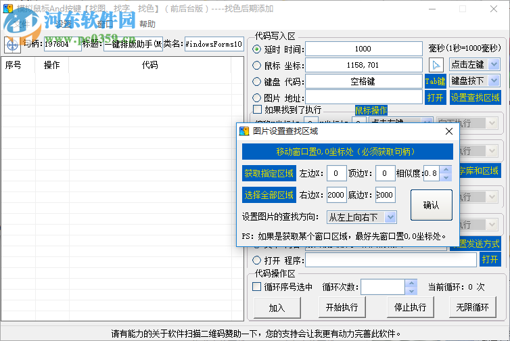
Task: Select the 延时 时间 radio button
Action: [256, 49]
